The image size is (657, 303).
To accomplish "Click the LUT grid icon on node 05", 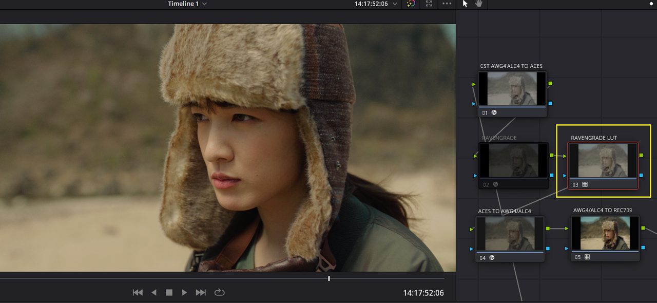I will [x=587, y=257].
